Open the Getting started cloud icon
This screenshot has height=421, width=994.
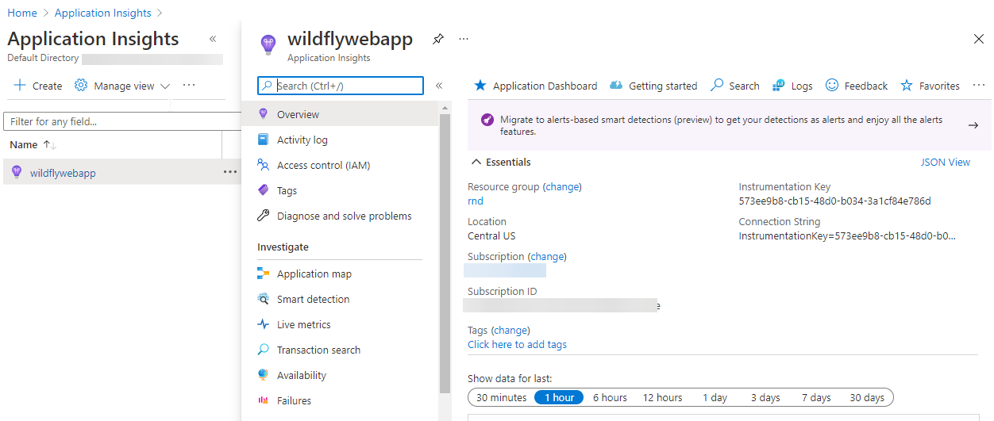point(615,86)
